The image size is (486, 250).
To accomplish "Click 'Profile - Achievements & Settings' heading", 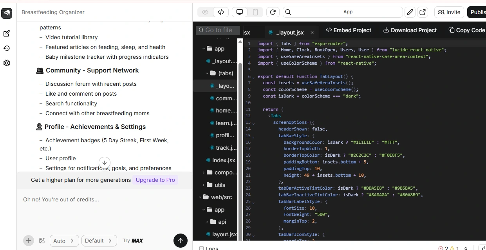I will pos(95,127).
